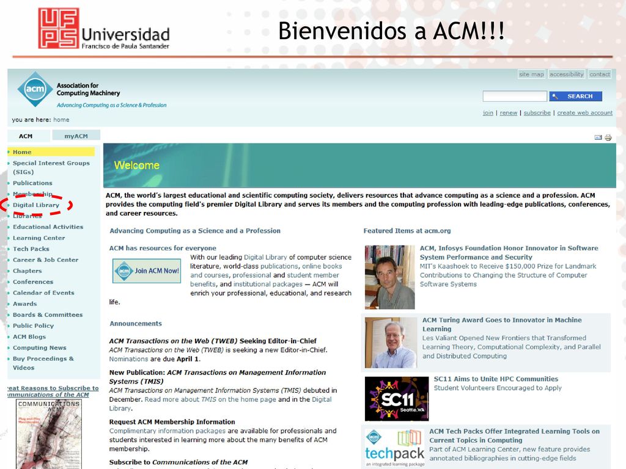Open Learning Center in the sidebar
Image resolution: width=626 pixels, height=469 pixels.
(x=39, y=238)
